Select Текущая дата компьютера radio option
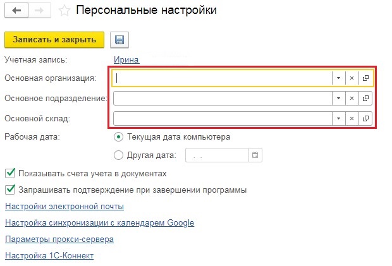The width and height of the screenshot is (392, 266). (118, 136)
